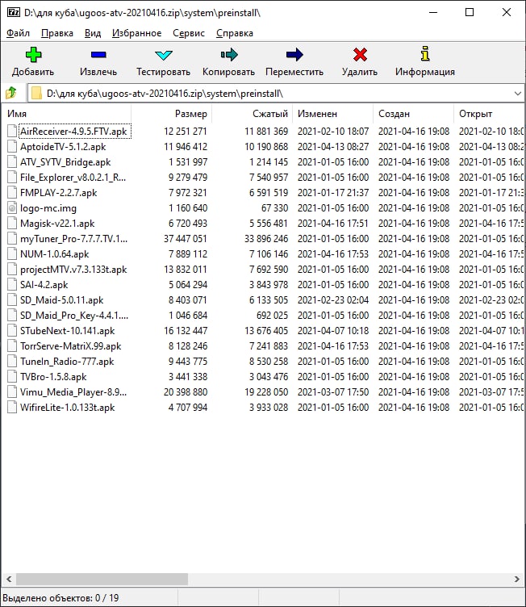Click file icon next to Magisk-v22.1.apk

click(12, 224)
